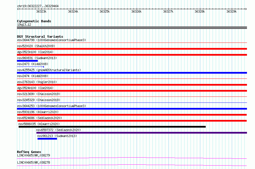The image size is (255, 169).
Task: Click the short blue bar under nsv960831
Action: [27, 61]
